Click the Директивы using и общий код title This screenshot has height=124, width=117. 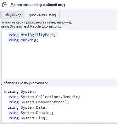(38, 5)
